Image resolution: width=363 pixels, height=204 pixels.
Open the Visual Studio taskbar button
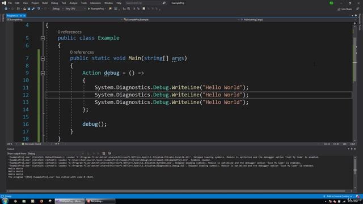click(x=70, y=201)
